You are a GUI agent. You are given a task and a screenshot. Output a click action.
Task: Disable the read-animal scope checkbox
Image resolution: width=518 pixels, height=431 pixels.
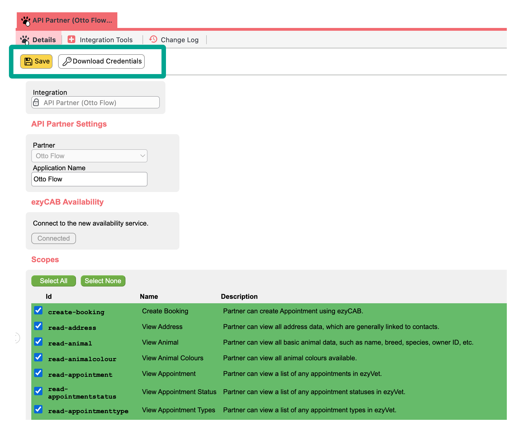tap(38, 342)
